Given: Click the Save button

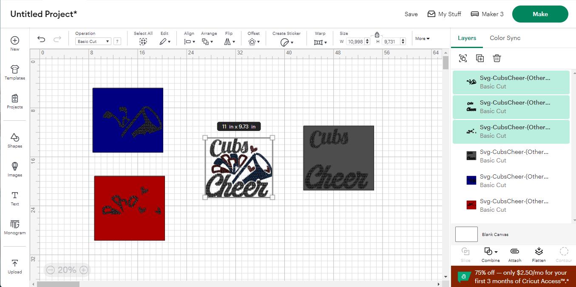Looking at the screenshot, I should (411, 14).
